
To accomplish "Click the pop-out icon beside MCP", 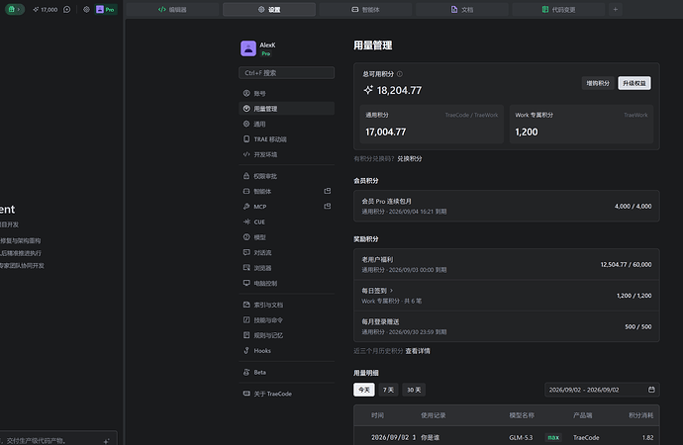I will click(327, 207).
